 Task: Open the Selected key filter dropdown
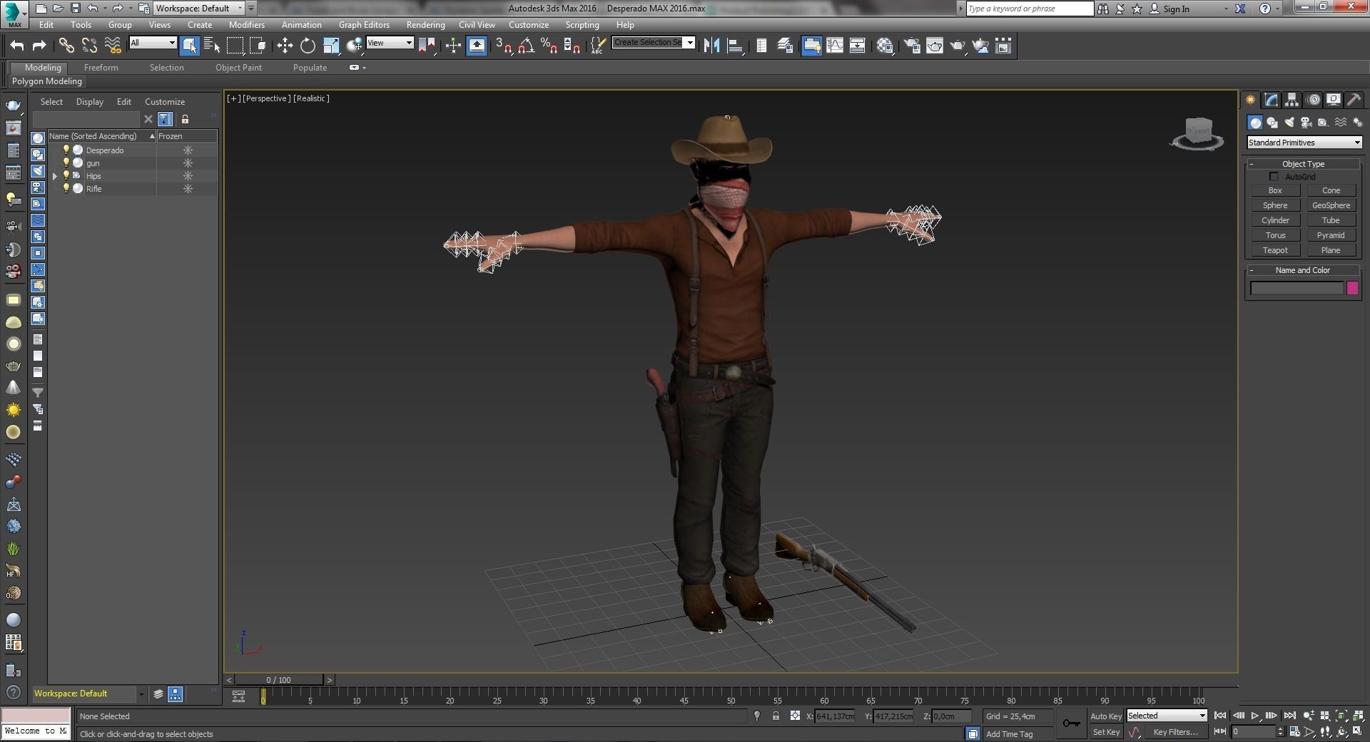1167,716
